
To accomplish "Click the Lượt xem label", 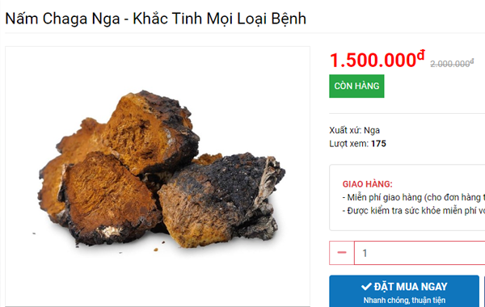I will 349,144.
